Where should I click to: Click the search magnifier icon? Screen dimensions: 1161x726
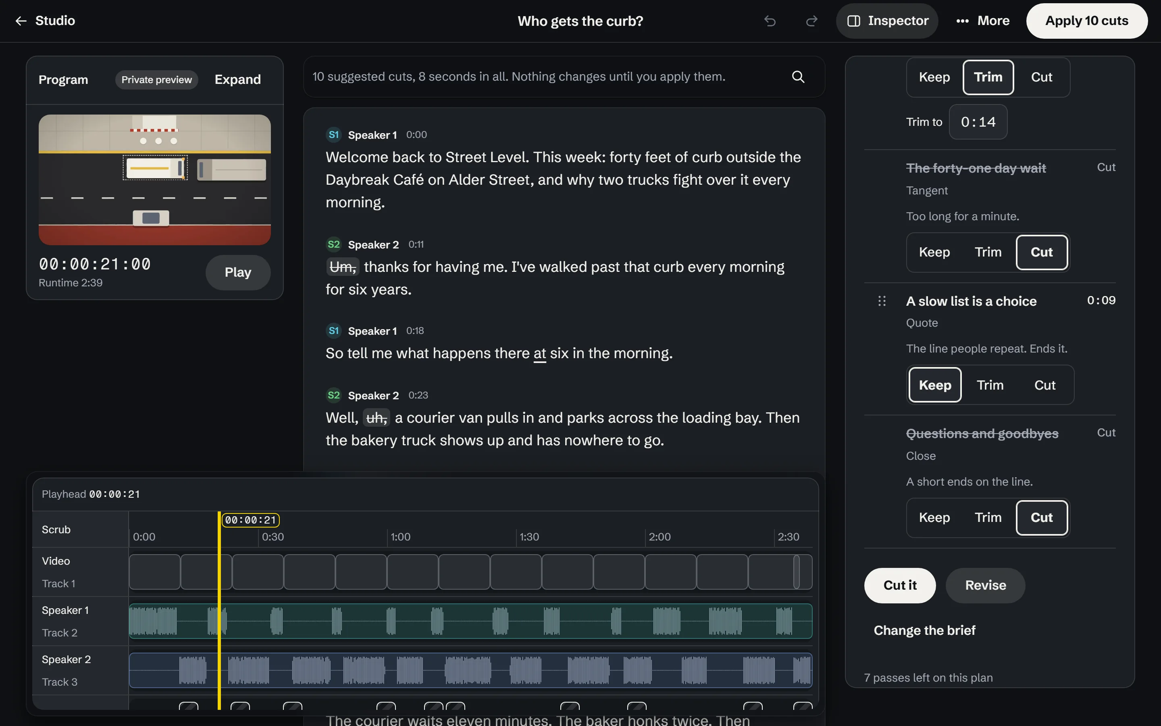click(x=798, y=77)
